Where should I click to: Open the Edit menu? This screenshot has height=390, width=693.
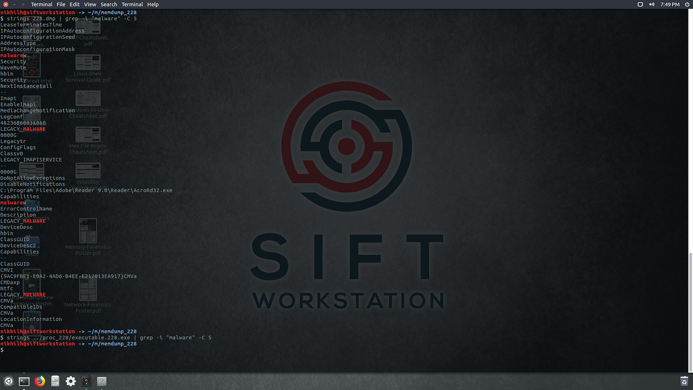point(75,4)
